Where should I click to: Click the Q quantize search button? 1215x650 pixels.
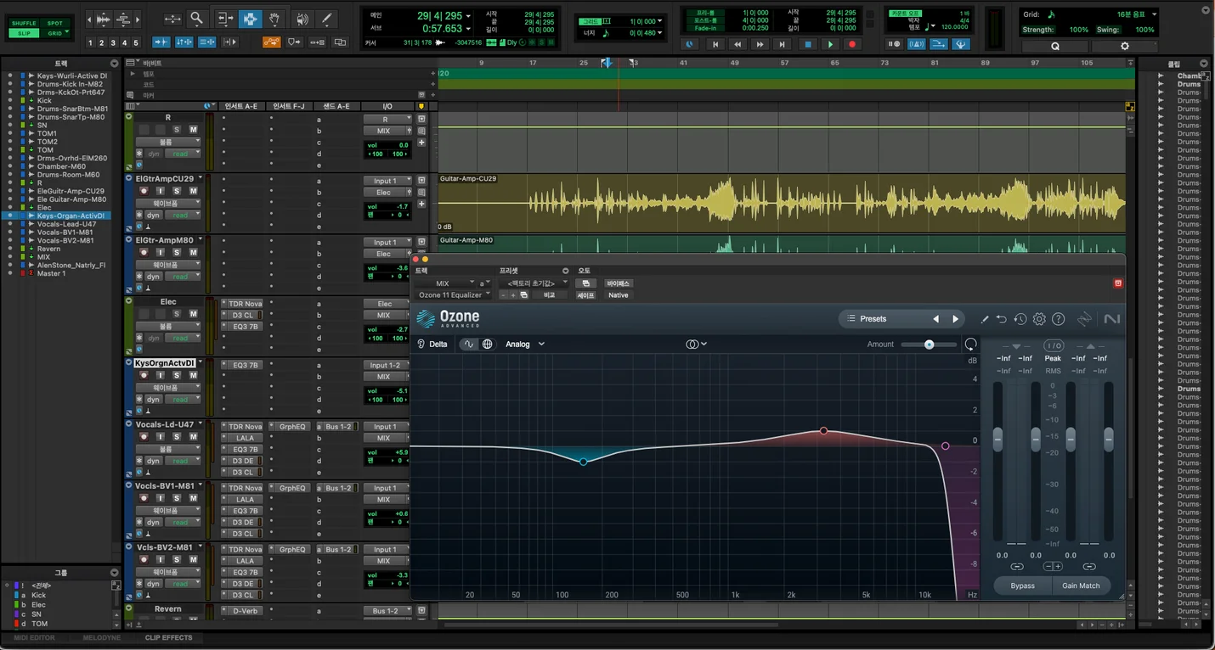click(1056, 47)
